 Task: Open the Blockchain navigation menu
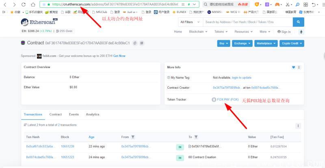(x=198, y=32)
